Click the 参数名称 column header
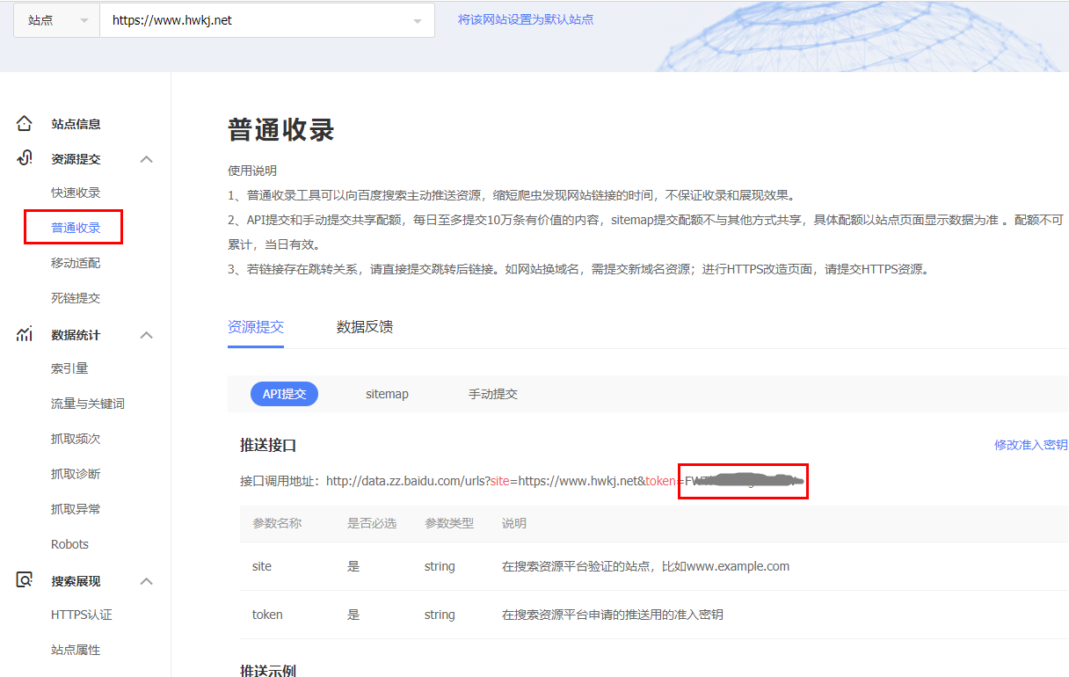 [x=277, y=523]
